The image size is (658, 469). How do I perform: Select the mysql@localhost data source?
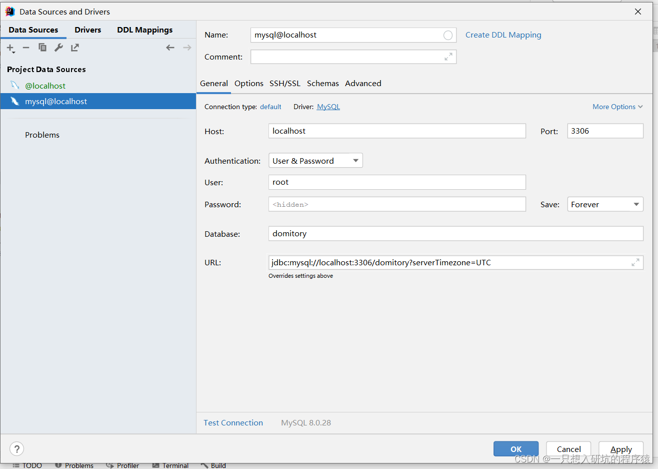pyautogui.click(x=98, y=101)
